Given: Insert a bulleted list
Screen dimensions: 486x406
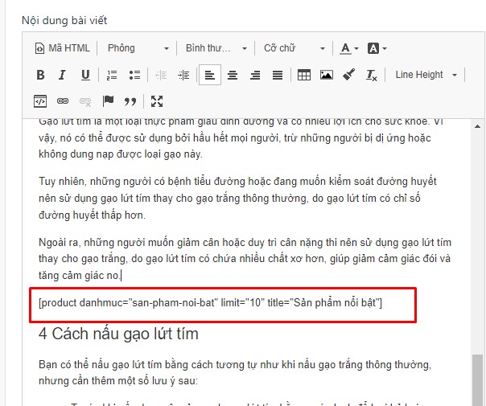Looking at the screenshot, I should 135,75.
